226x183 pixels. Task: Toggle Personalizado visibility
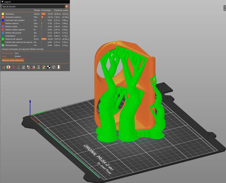pos(35,45)
